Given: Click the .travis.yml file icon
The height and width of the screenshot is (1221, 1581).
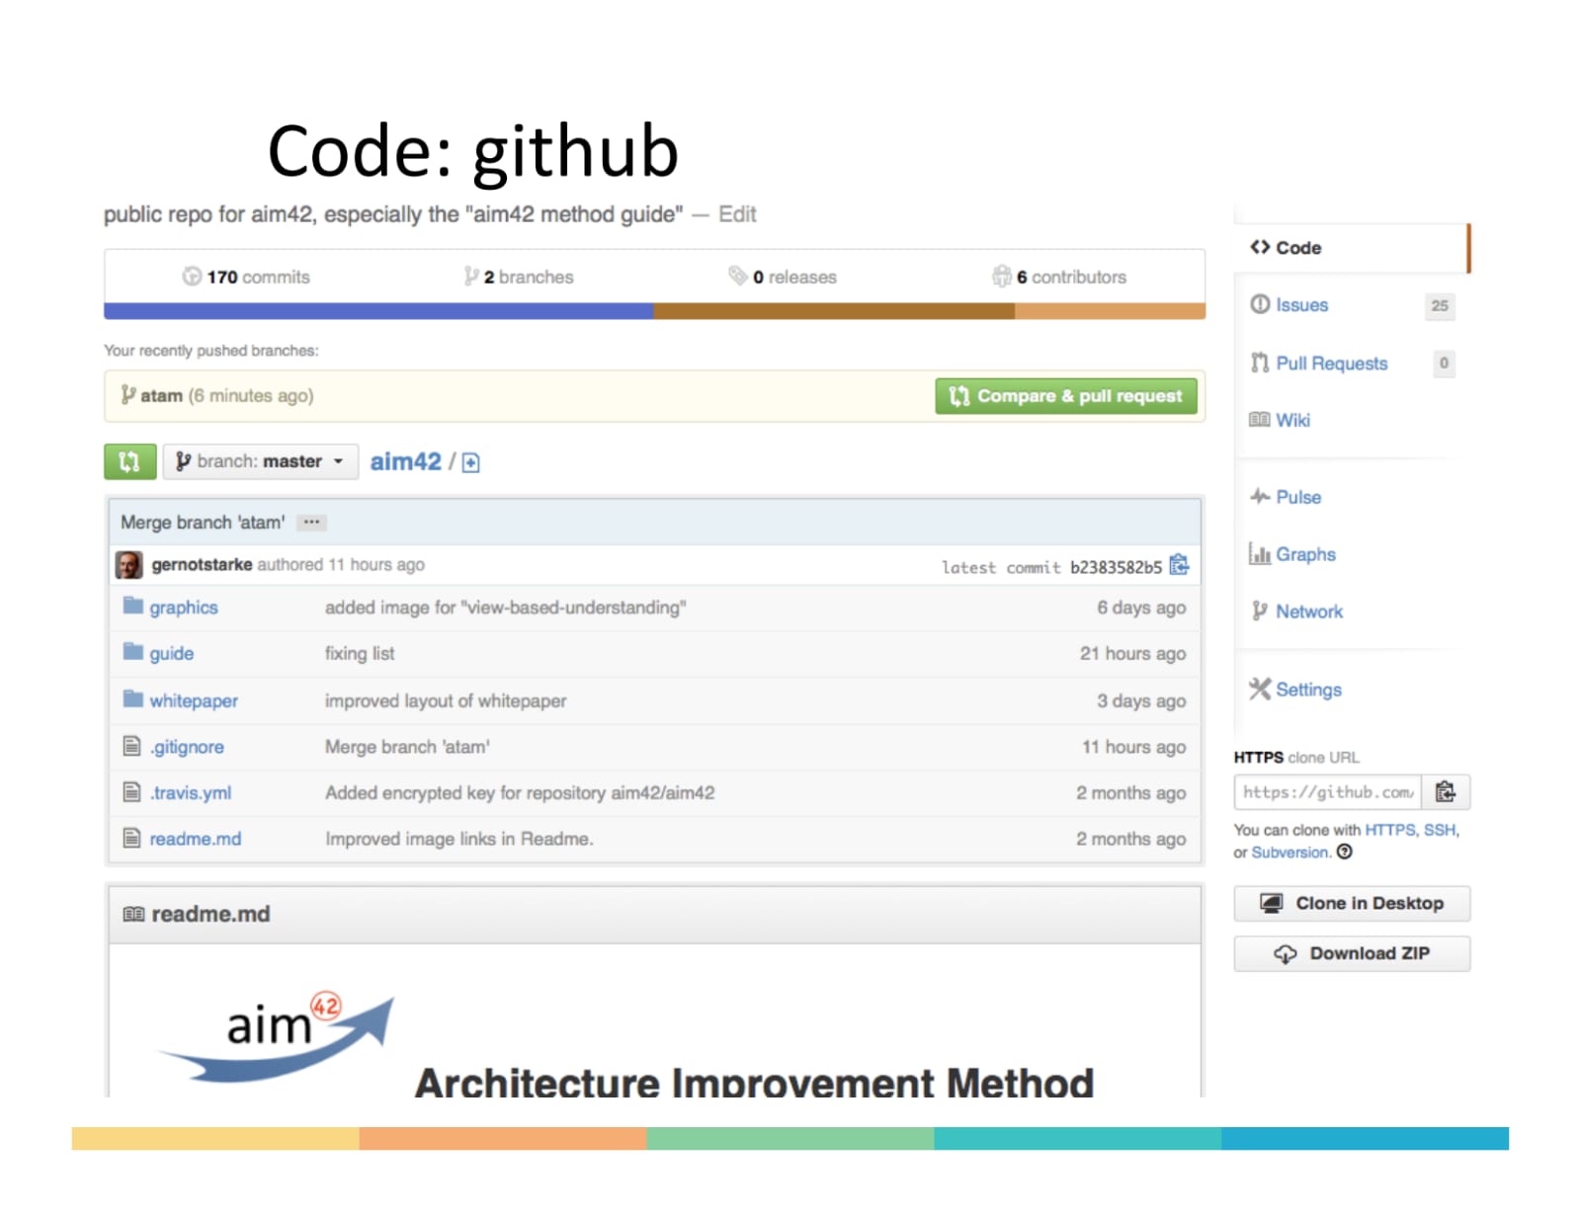Looking at the screenshot, I should point(131,791).
